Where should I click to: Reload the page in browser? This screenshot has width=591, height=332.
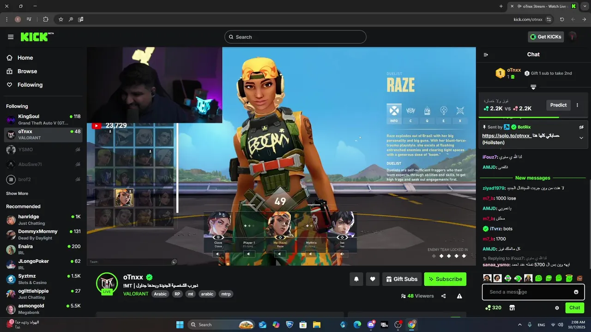(562, 19)
